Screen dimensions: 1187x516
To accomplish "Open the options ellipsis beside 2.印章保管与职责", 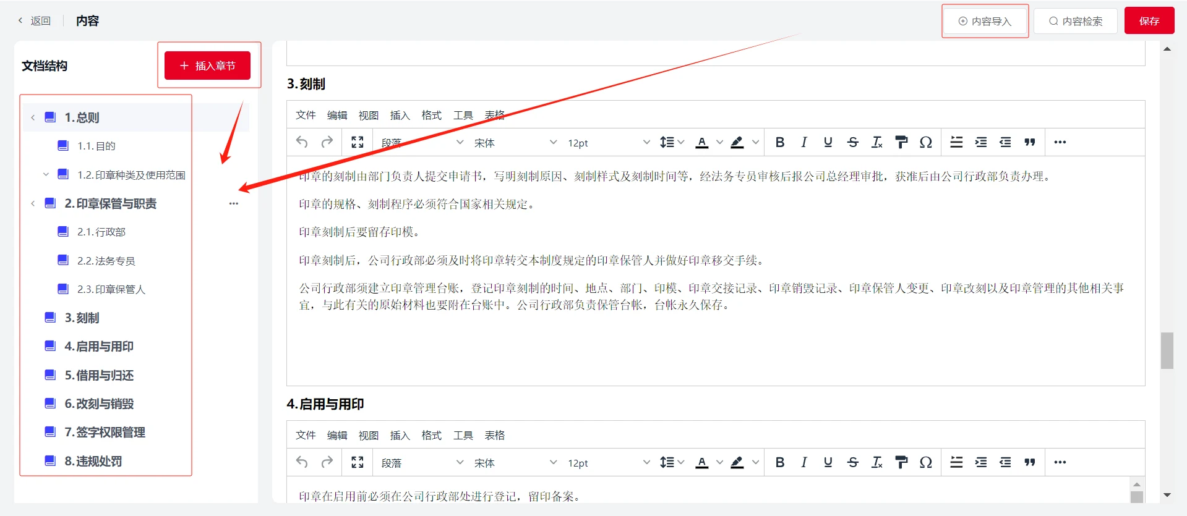I will [x=233, y=203].
